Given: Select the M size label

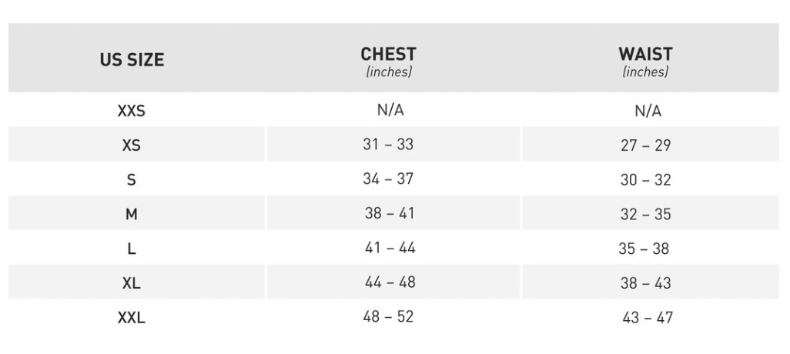Looking at the screenshot, I should (x=132, y=215).
